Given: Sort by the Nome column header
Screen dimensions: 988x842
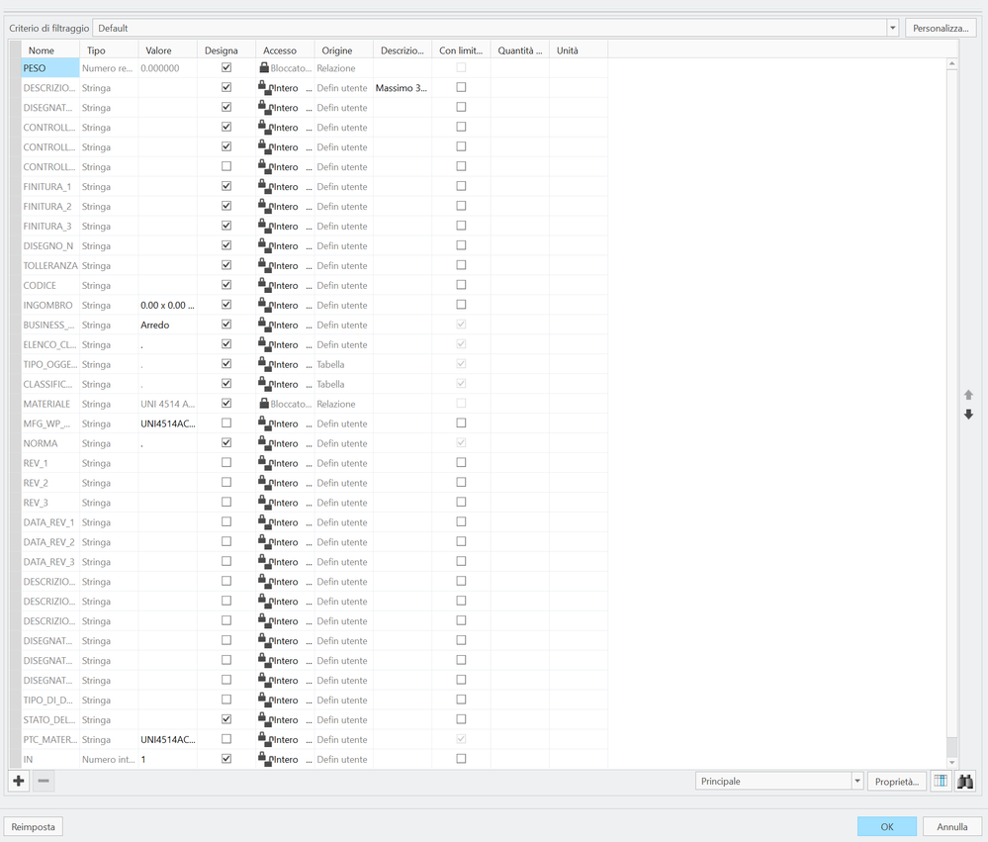Looking at the screenshot, I should point(50,50).
